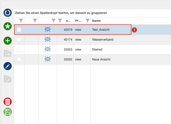Click the red trash delete icon
The width and height of the screenshot is (171, 124).
click(8, 102)
